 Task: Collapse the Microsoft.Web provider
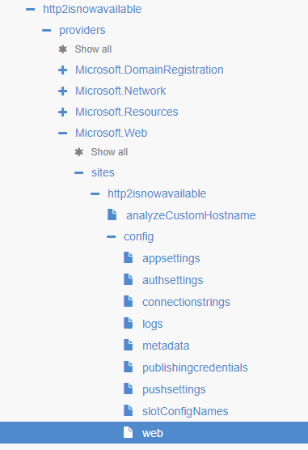coord(62,134)
